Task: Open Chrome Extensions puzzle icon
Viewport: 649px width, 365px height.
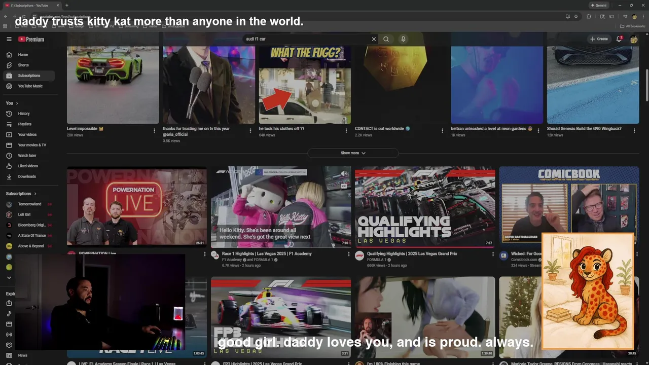Action: point(589,16)
